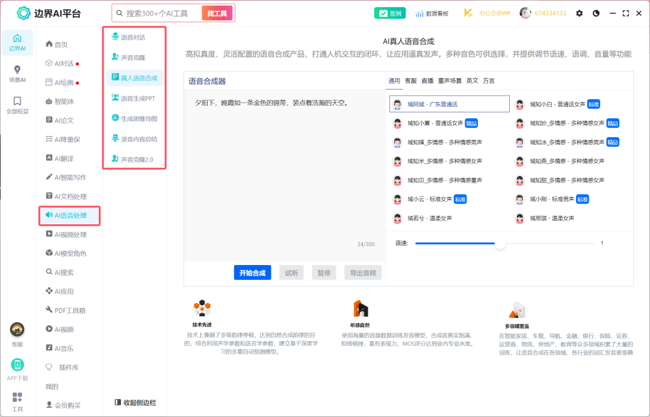Open 数据看板 chart icon
The image size is (650, 417).
432,13
